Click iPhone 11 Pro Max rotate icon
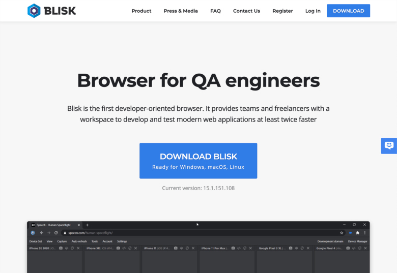This screenshot has width=397, height=273. coord(245,248)
